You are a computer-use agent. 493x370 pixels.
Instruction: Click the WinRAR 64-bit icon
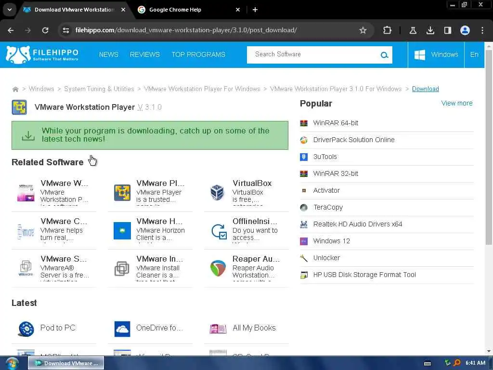304,123
